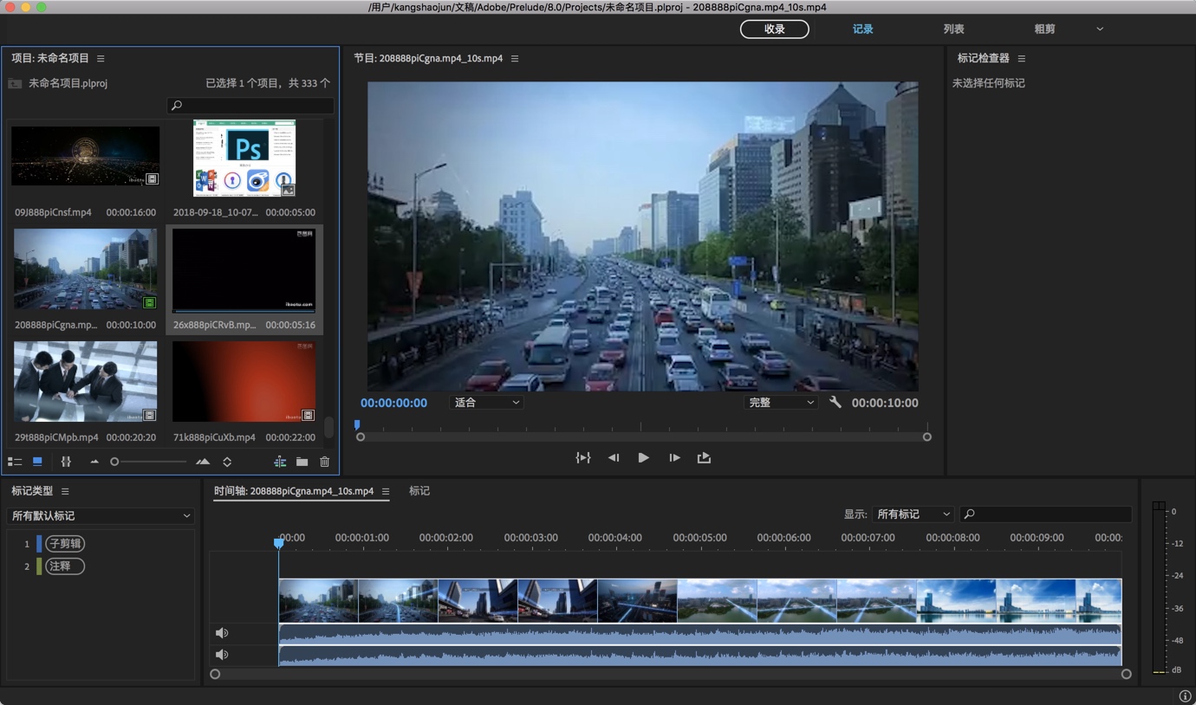Click the new bin folder icon
This screenshot has width=1196, height=705.
point(302,462)
